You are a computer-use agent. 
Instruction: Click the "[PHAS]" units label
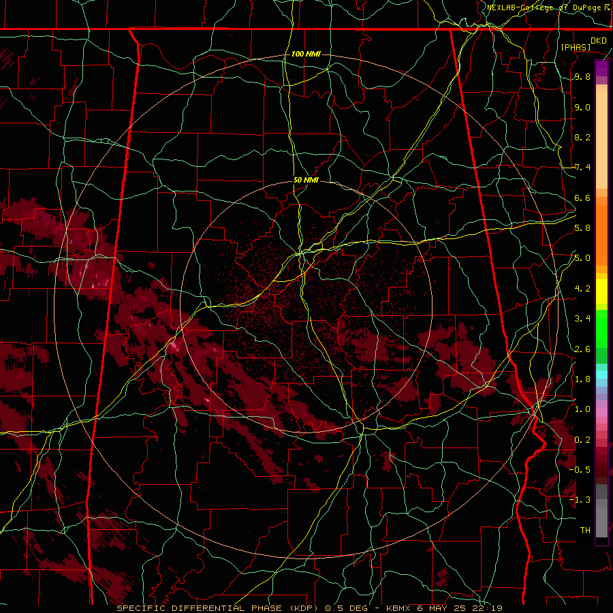pyautogui.click(x=576, y=47)
